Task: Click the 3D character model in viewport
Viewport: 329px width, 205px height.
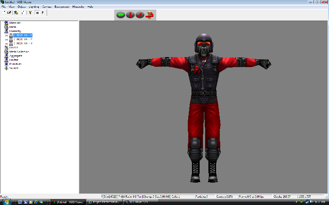Action: pyautogui.click(x=203, y=108)
